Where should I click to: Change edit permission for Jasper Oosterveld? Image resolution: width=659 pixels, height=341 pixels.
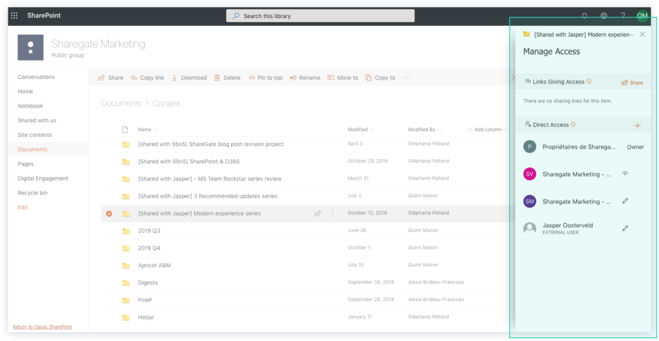(x=625, y=228)
